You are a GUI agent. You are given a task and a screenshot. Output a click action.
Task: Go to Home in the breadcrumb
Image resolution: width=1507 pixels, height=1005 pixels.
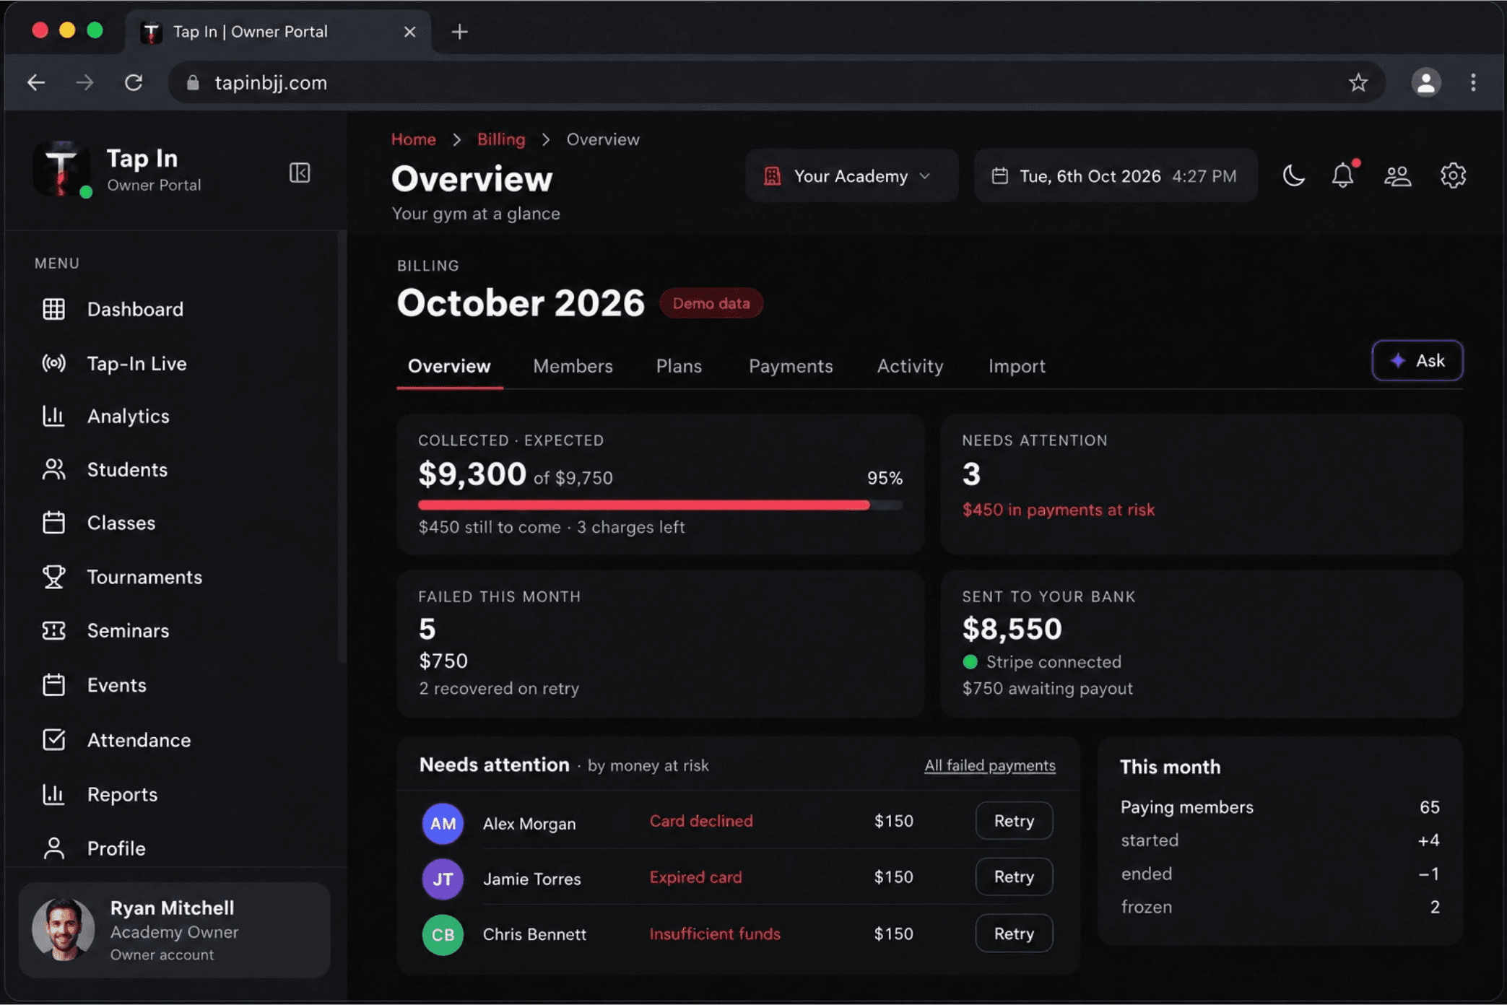414,139
